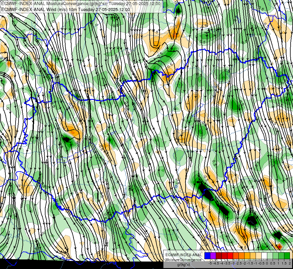Click the legend unit g/(kg*s)
293x269 pixels.
(184, 264)
